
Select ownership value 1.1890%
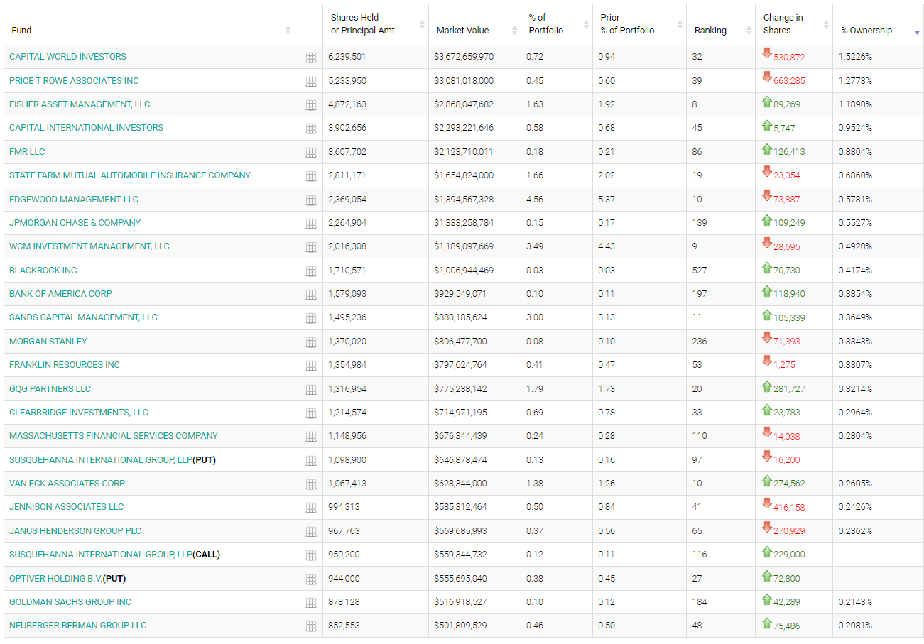coord(855,104)
